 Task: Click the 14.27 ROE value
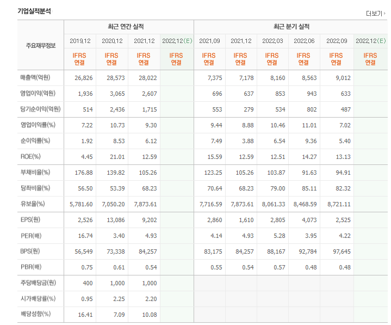point(309,157)
